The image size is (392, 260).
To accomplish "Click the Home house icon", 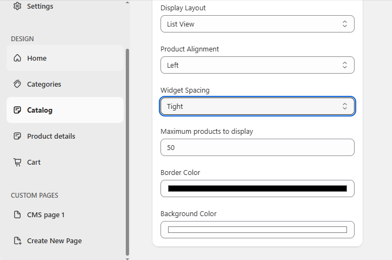I will 17,58.
